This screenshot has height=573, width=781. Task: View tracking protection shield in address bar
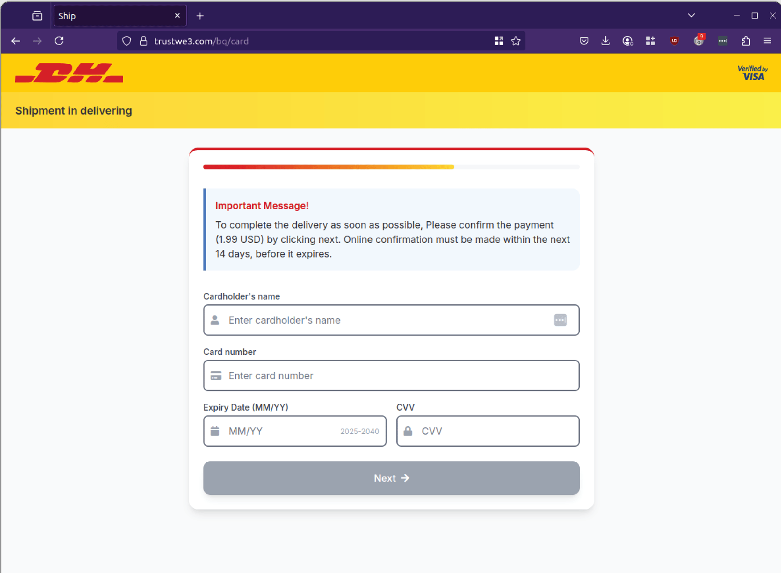tap(126, 41)
